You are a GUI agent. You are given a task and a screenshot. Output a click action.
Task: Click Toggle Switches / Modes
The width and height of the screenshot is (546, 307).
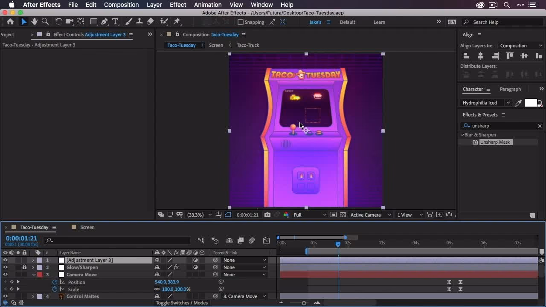(x=182, y=302)
